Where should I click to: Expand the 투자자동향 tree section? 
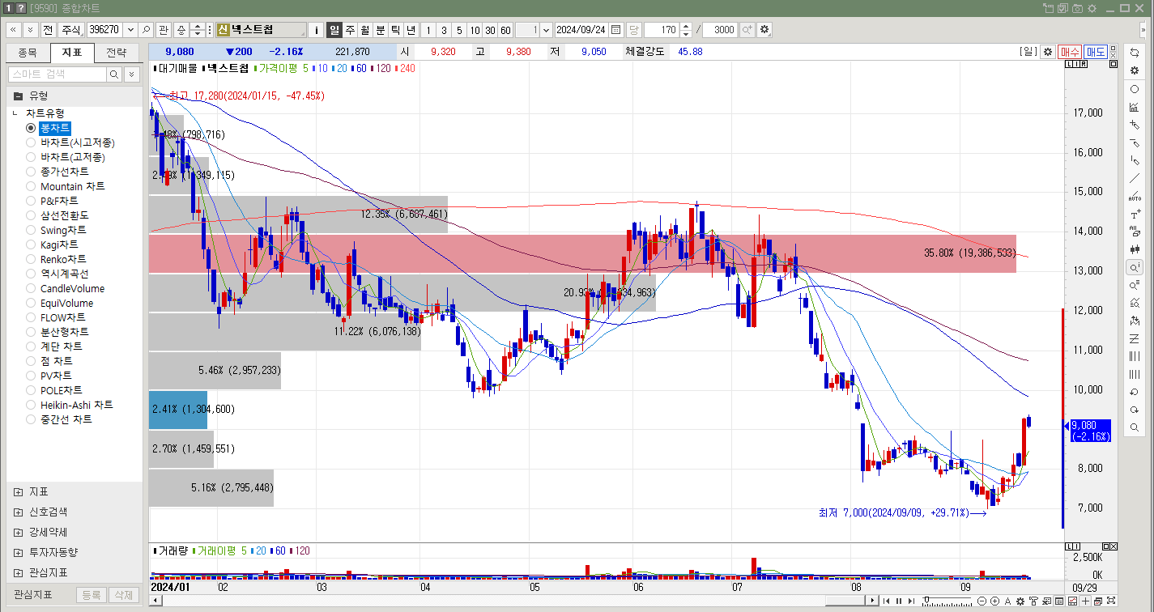[x=19, y=552]
